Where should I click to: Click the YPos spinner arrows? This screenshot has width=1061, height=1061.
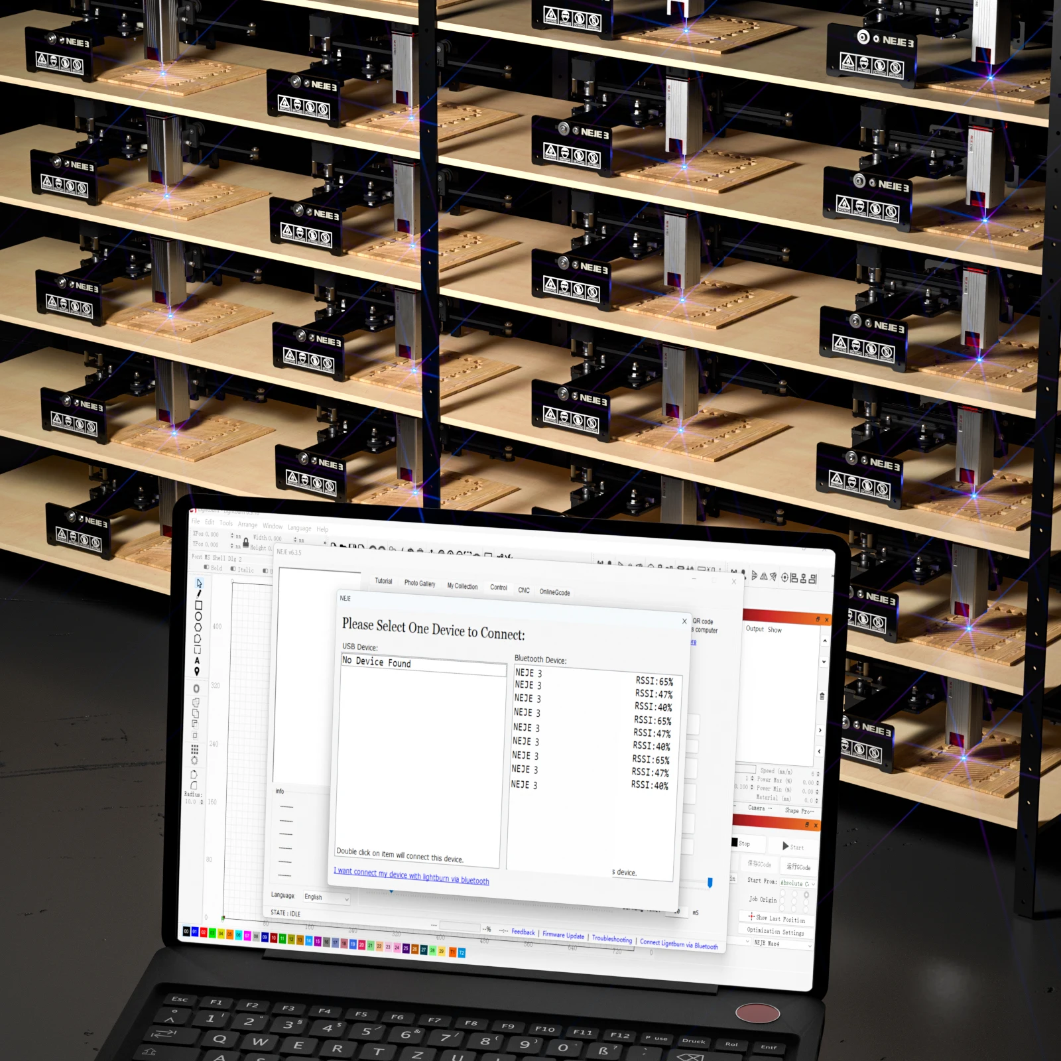pyautogui.click(x=232, y=546)
